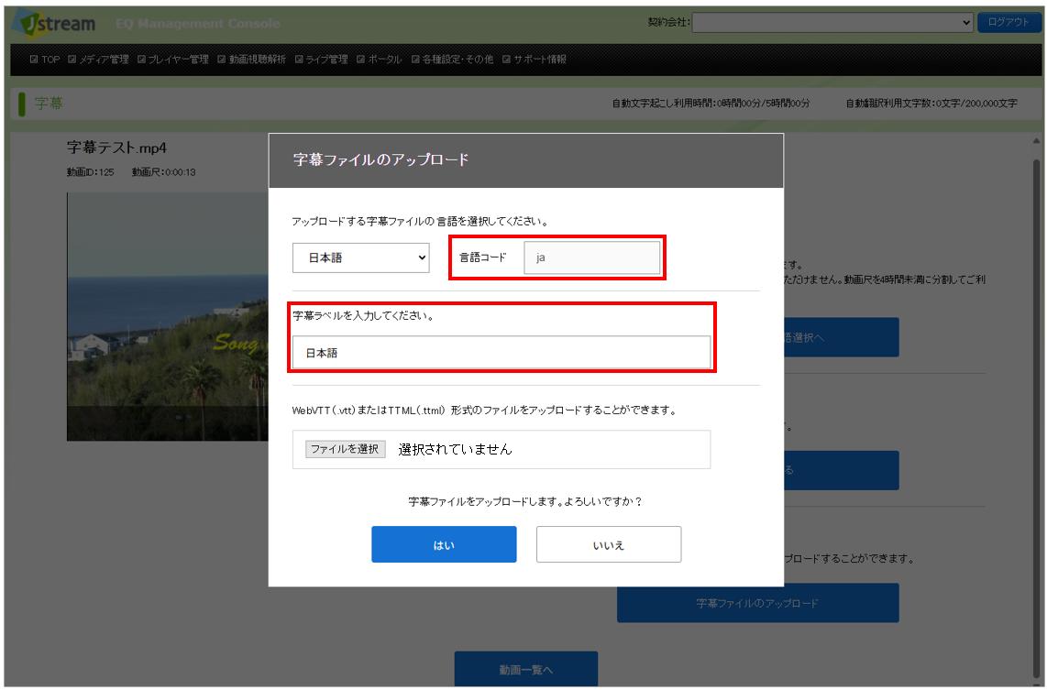Click the 自動文字起こし利用時間 text
Screen dimensions: 1047x690
tap(711, 104)
